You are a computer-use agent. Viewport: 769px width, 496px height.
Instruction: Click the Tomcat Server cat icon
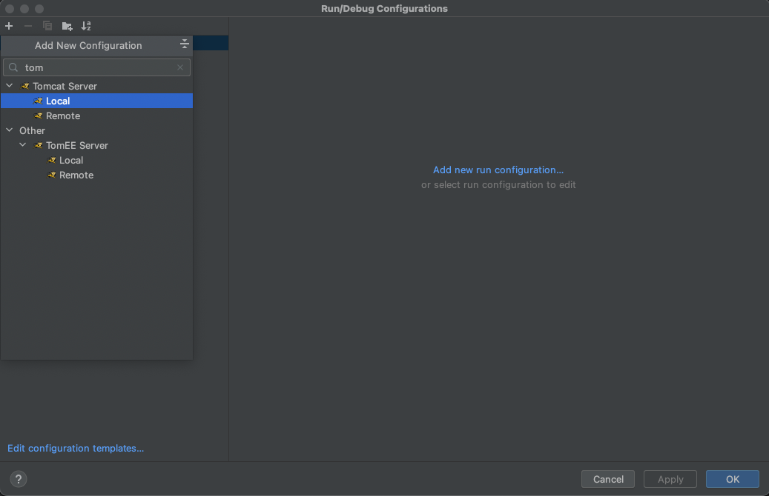pyautogui.click(x=25, y=86)
